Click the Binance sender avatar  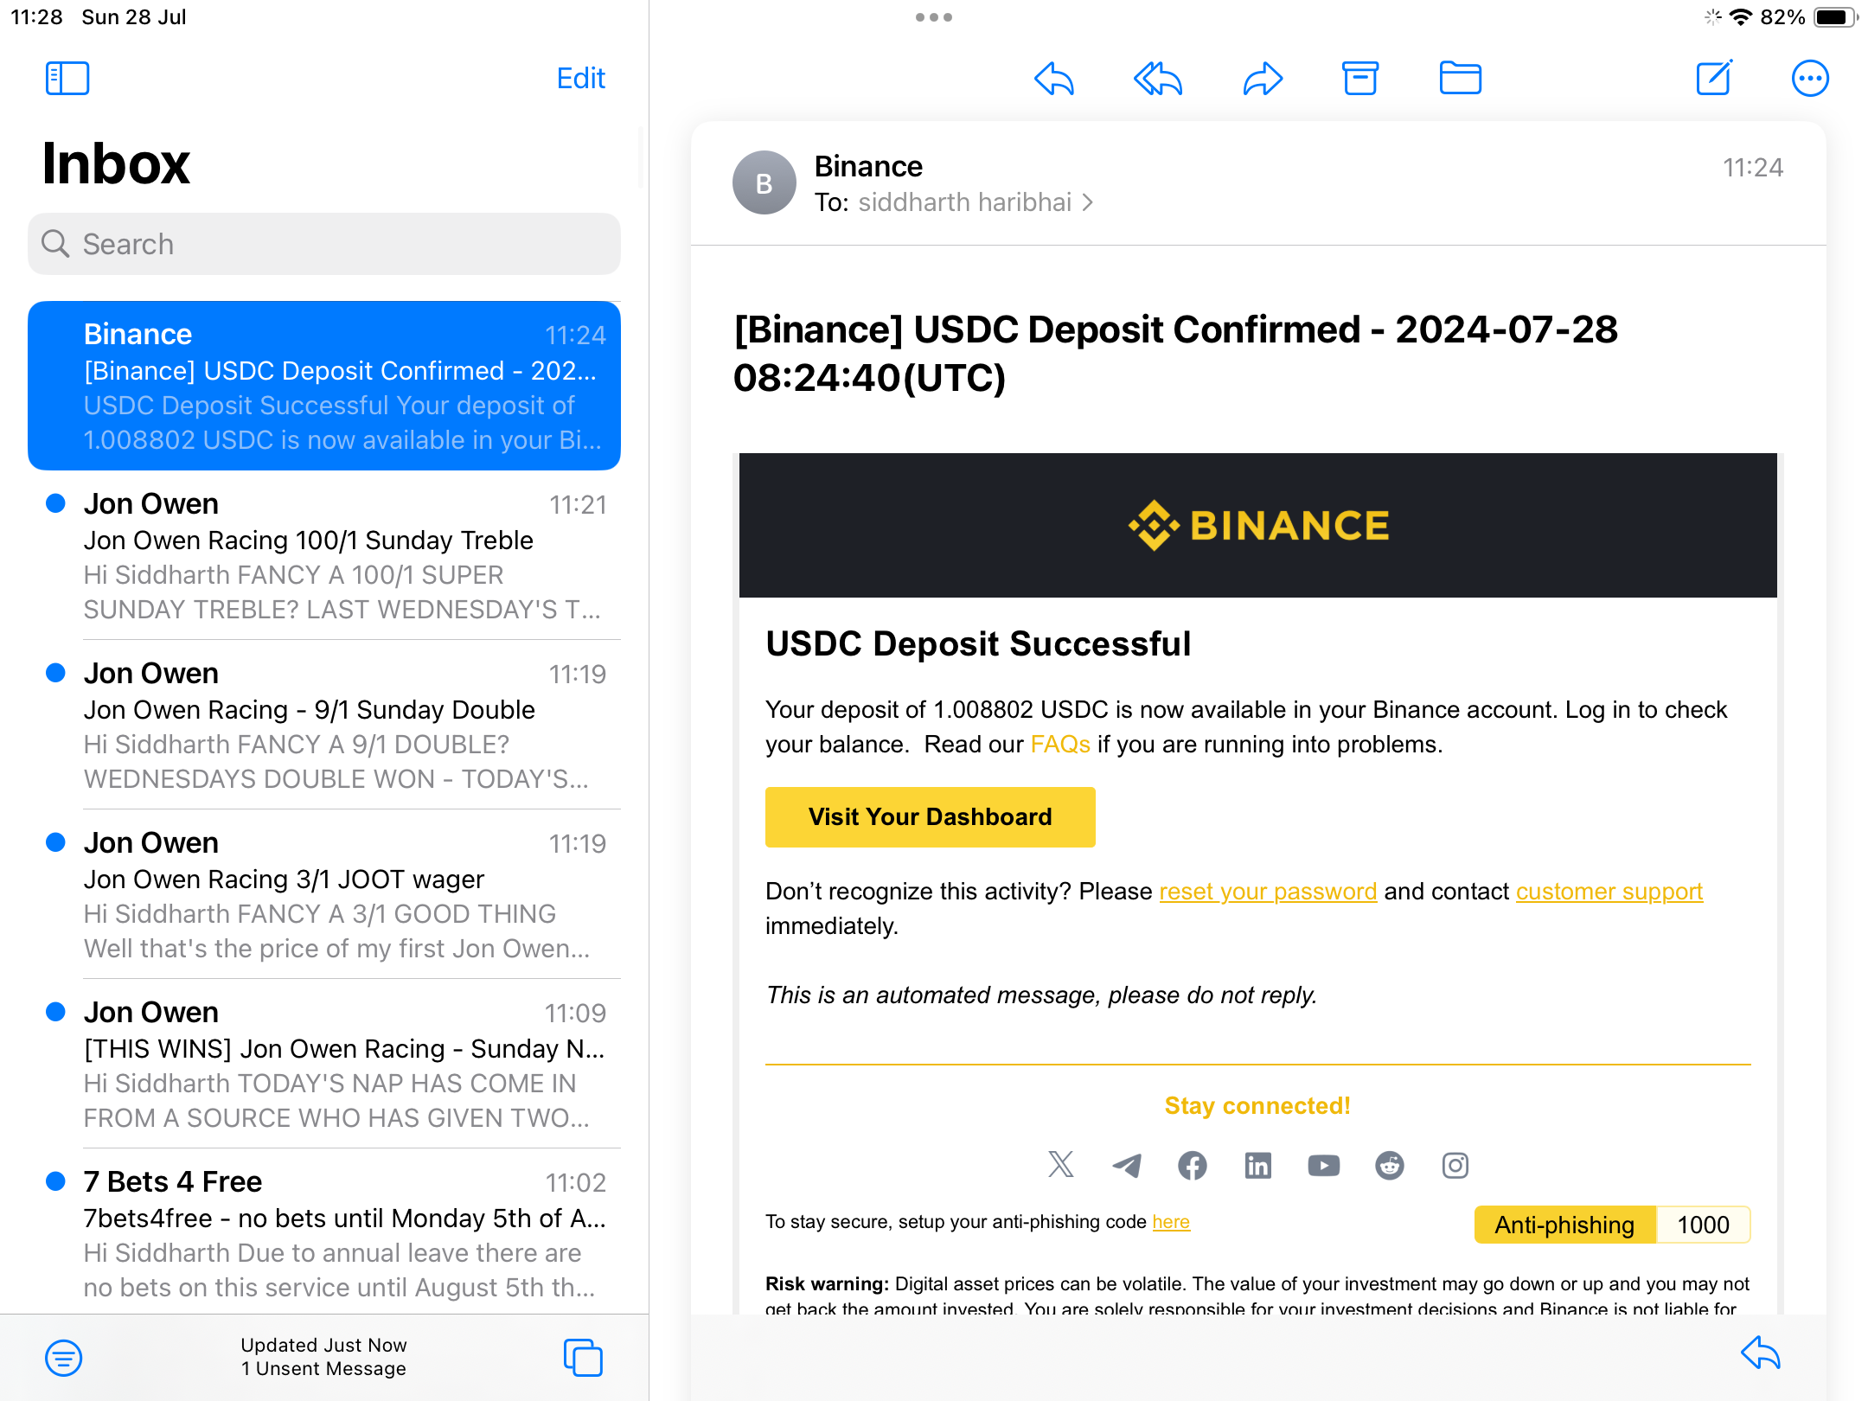[764, 182]
